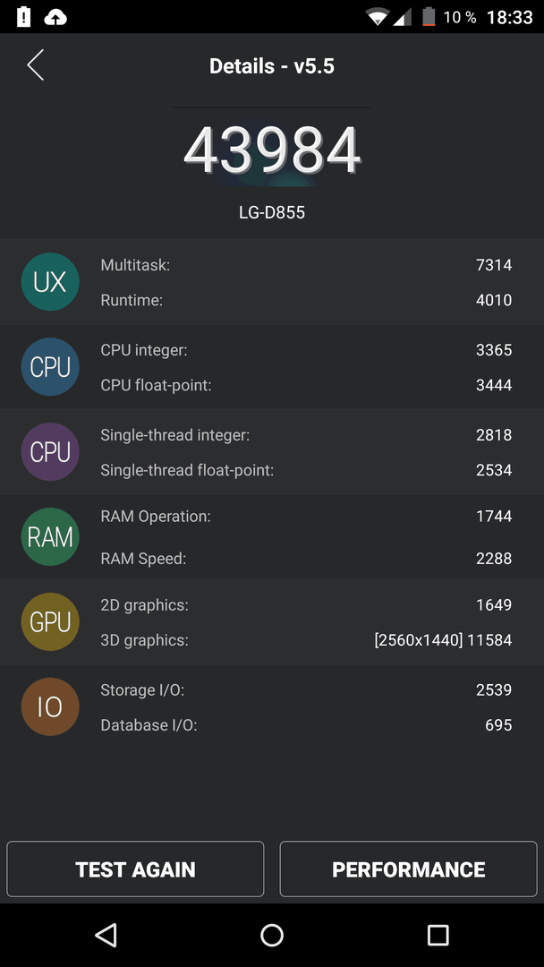544x967 pixels.
Task: Select the RAM Speed score row
Action: 306,559
